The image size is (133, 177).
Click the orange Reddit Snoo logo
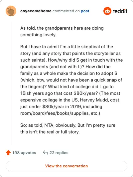click(107, 11)
